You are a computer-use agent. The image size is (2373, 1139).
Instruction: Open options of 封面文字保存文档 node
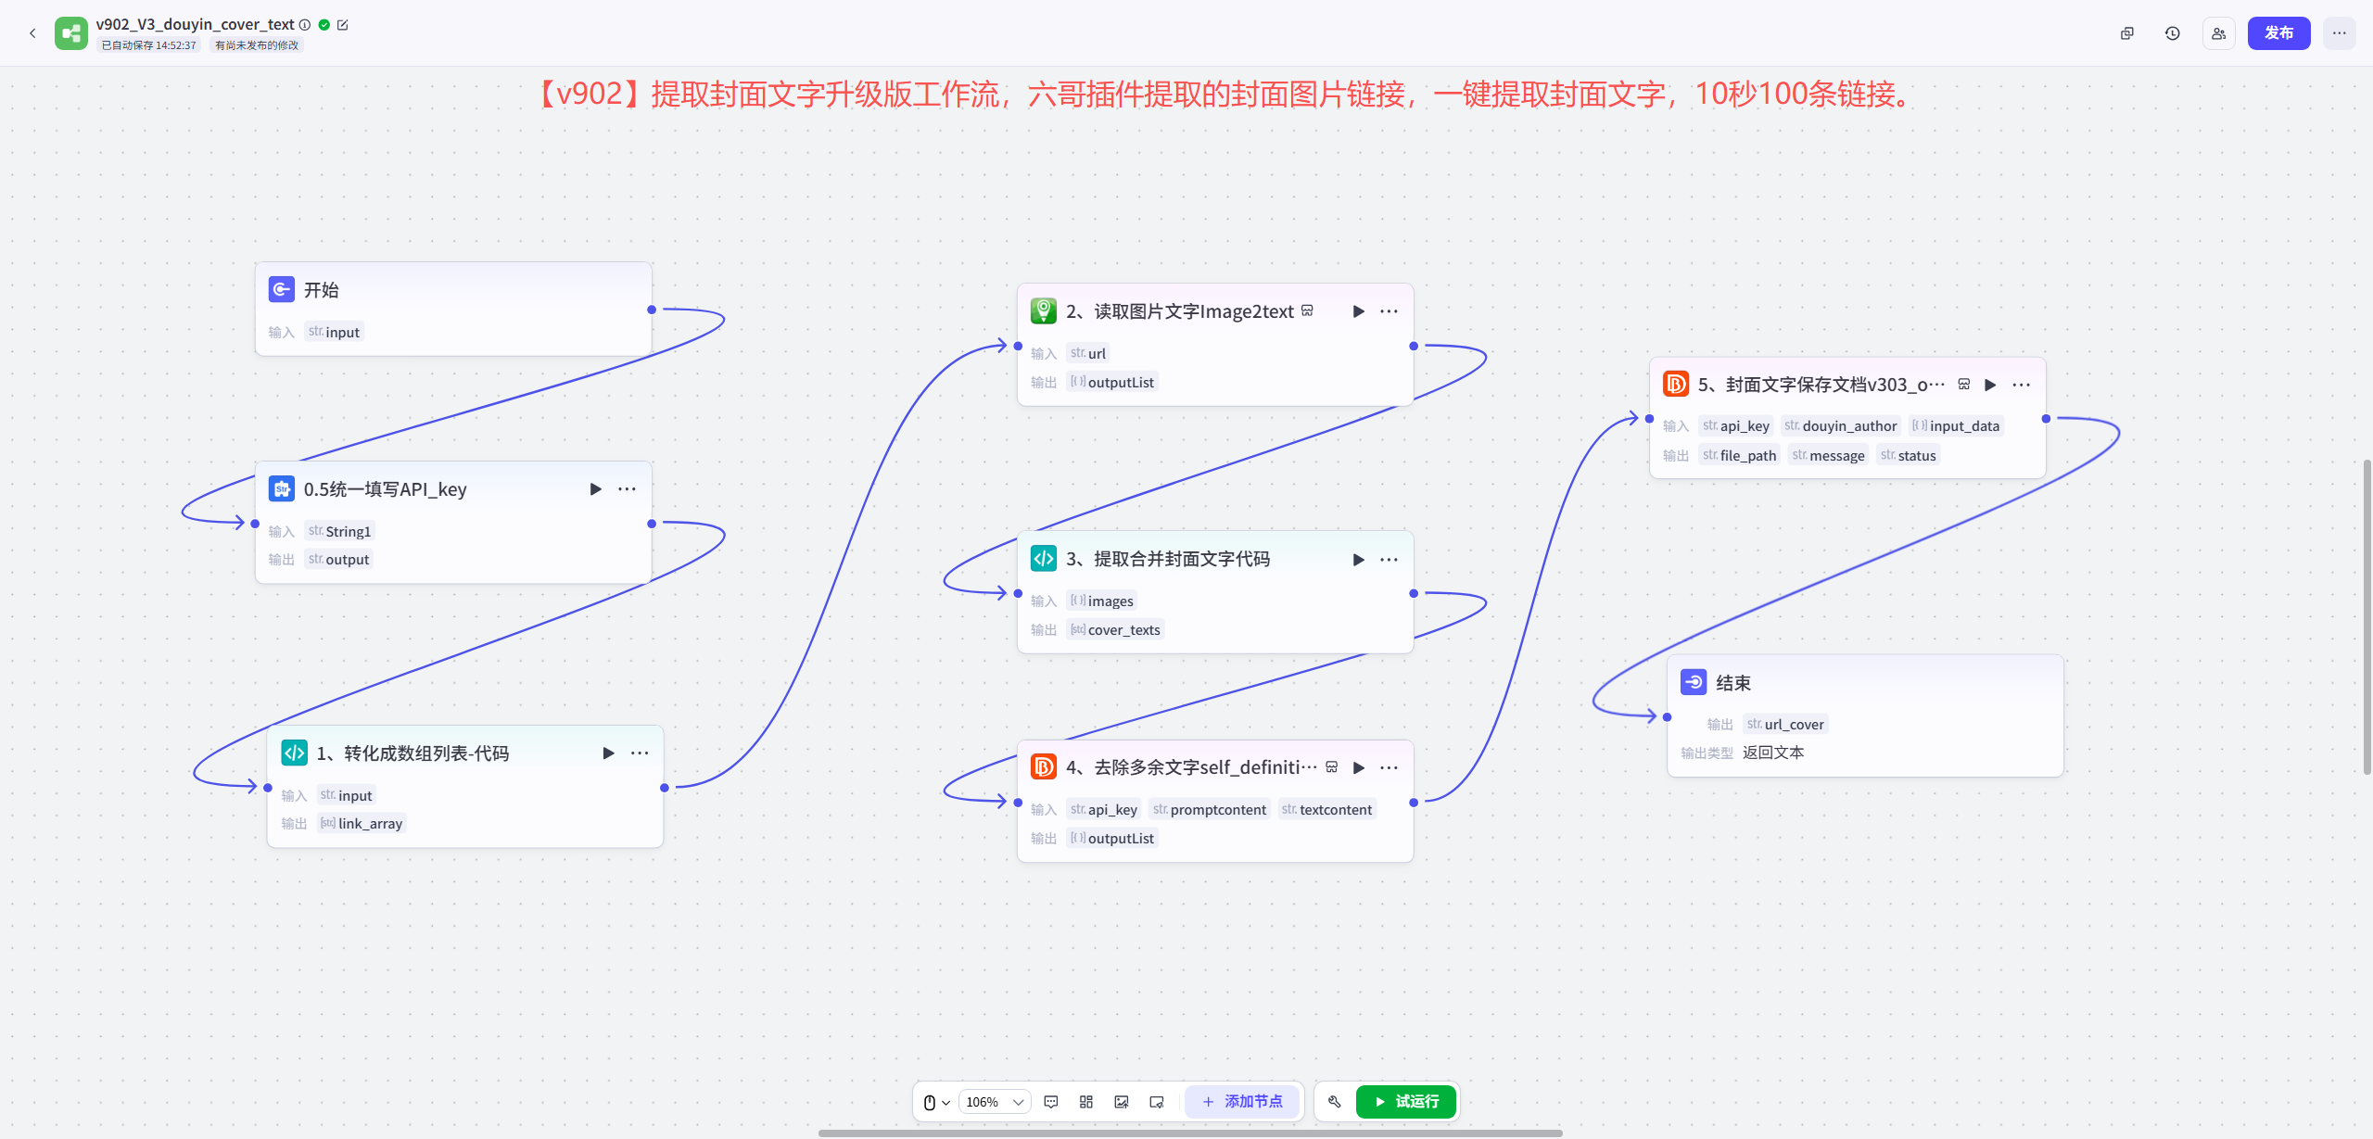2022,385
